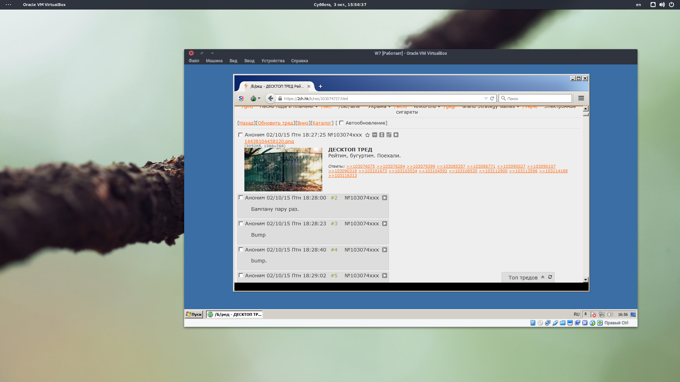Click the browser back arrow button
This screenshot has width=680, height=382.
(271, 98)
